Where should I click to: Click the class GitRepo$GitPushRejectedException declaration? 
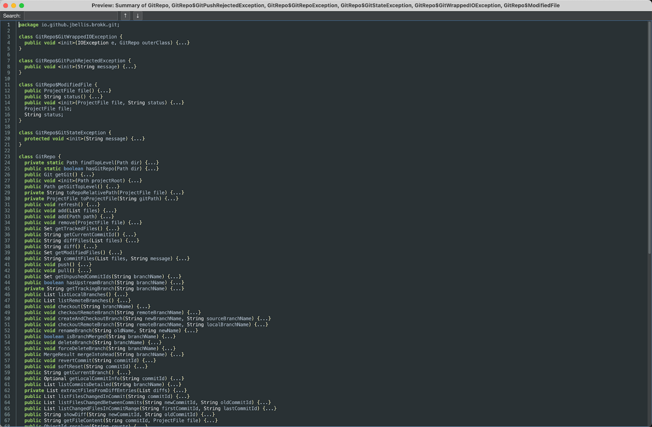75,61
